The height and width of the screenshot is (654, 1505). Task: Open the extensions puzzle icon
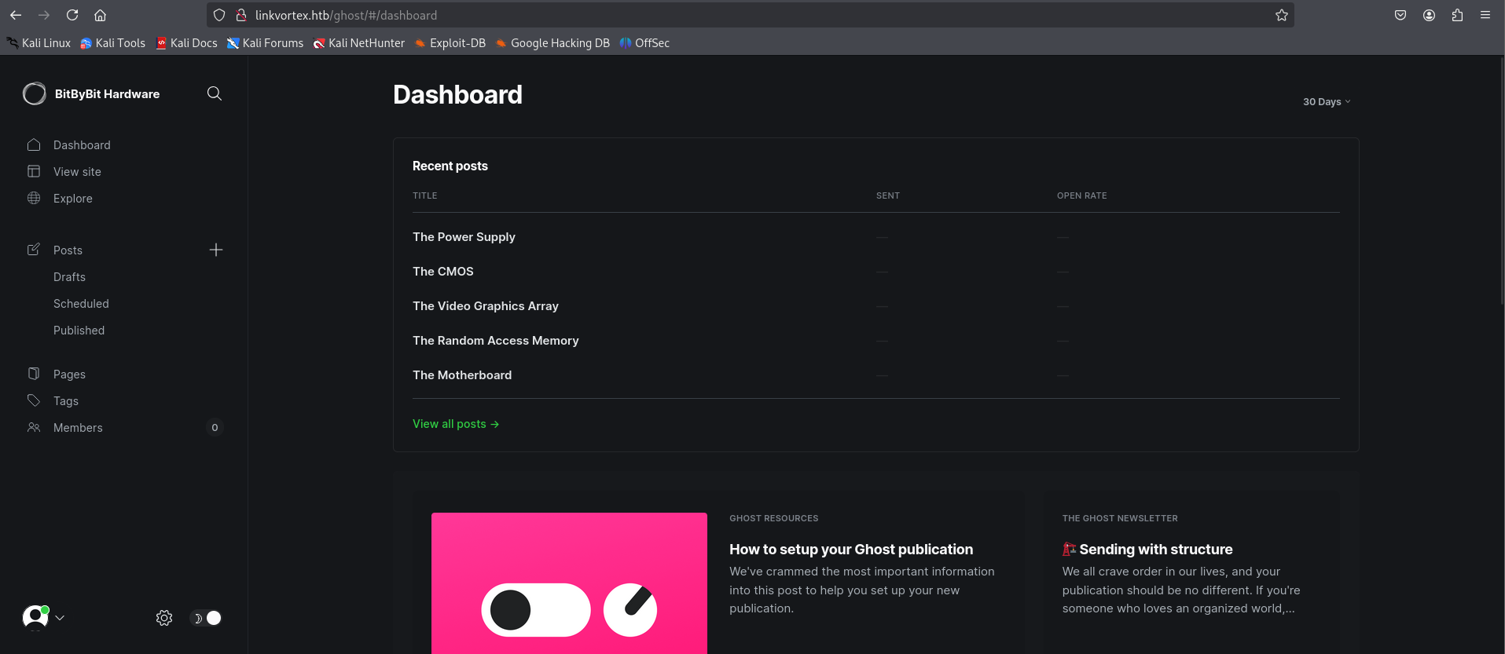click(x=1457, y=15)
